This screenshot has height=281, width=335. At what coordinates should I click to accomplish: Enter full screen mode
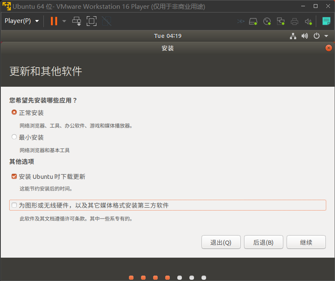[91, 21]
